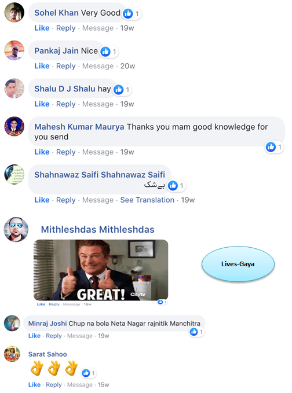Open Mithleshdas Mithleshdas profile name link

pyautogui.click(x=97, y=230)
